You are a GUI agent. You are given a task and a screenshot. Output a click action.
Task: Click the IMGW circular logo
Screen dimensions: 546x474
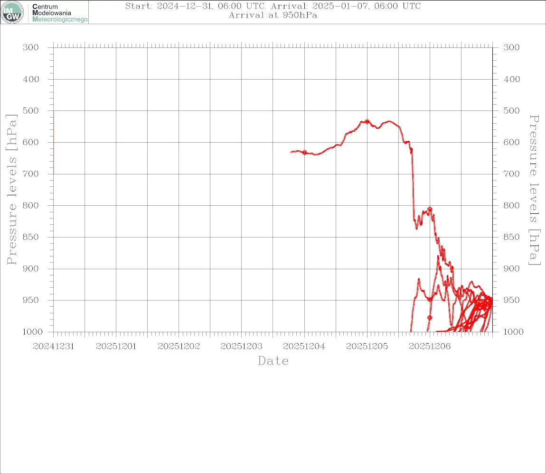12,12
